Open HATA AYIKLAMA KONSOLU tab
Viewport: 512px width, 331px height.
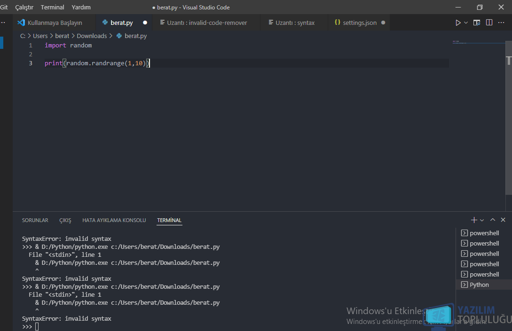114,220
